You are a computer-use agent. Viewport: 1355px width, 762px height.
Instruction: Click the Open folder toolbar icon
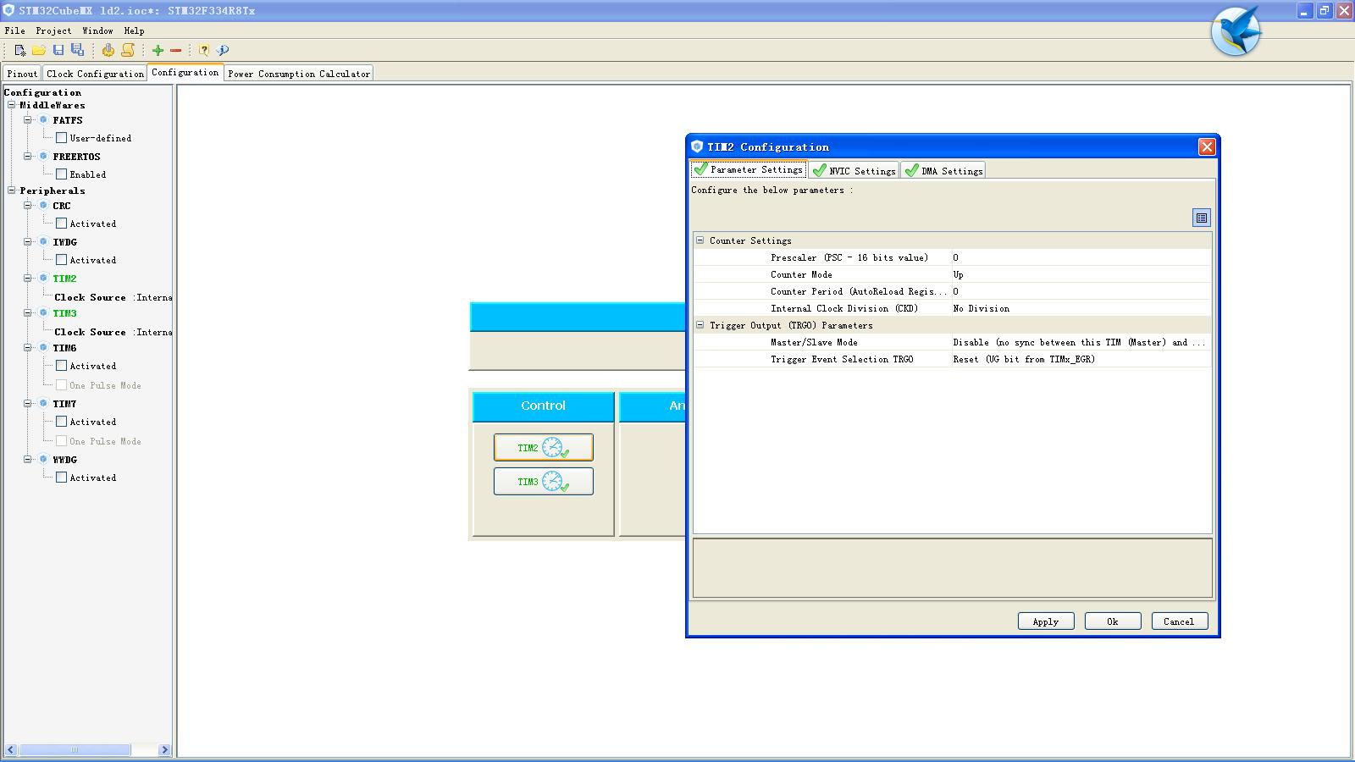(39, 50)
